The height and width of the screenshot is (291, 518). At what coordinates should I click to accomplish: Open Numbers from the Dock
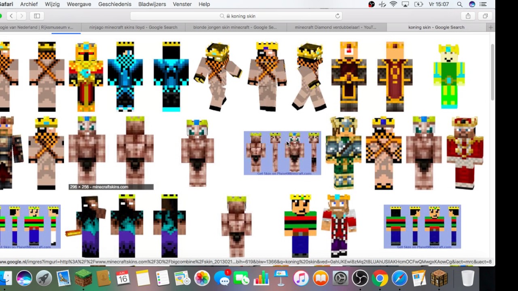click(261, 278)
